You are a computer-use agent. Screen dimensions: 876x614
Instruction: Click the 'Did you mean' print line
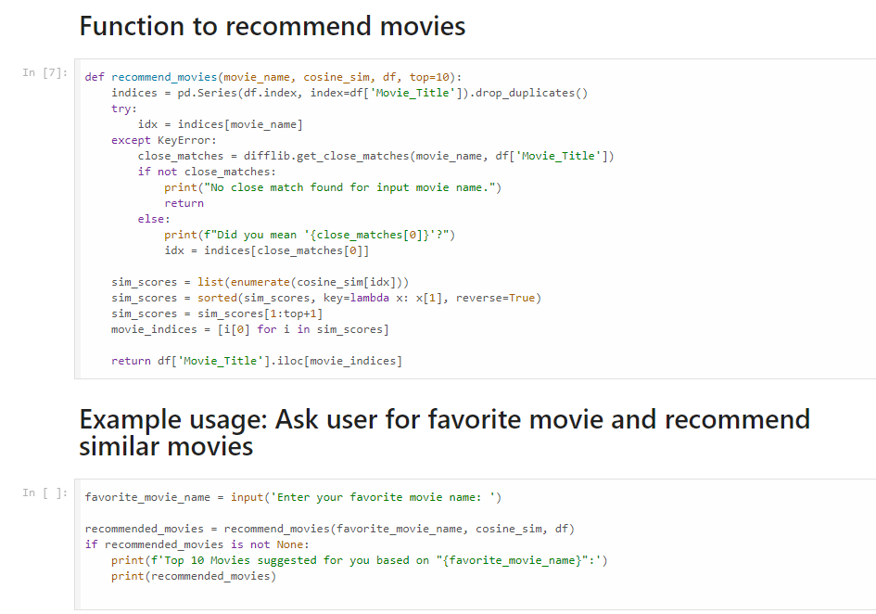click(x=310, y=235)
